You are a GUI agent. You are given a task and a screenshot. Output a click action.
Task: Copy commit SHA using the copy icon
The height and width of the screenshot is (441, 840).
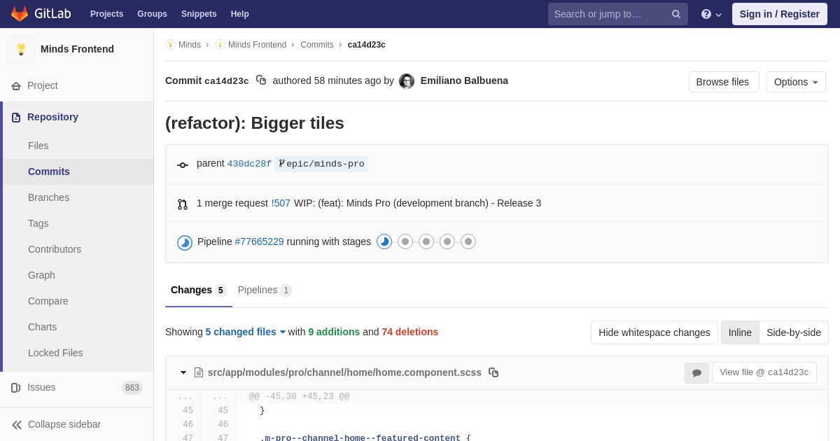pyautogui.click(x=261, y=80)
